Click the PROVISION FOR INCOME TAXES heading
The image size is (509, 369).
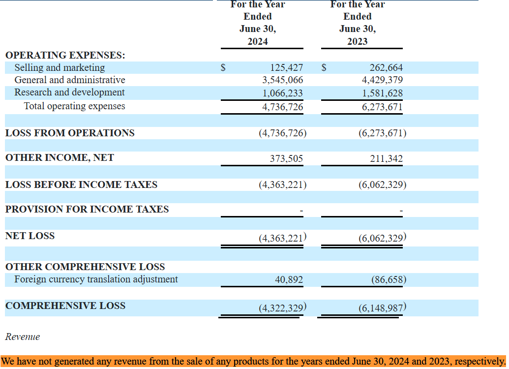click(x=87, y=209)
